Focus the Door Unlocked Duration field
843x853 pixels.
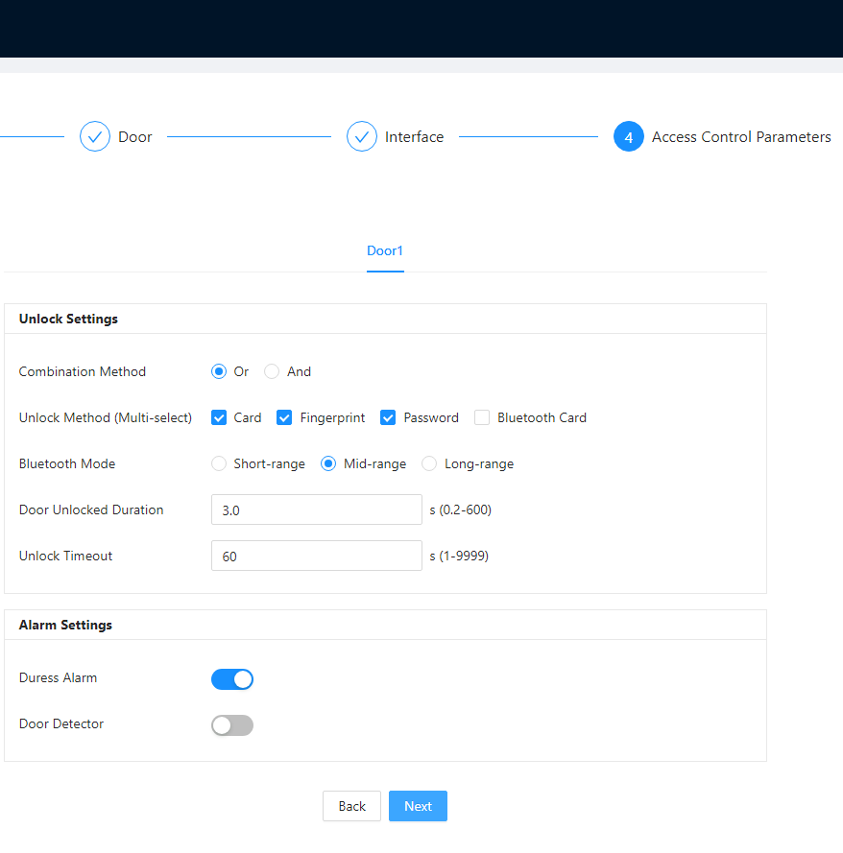click(x=317, y=509)
